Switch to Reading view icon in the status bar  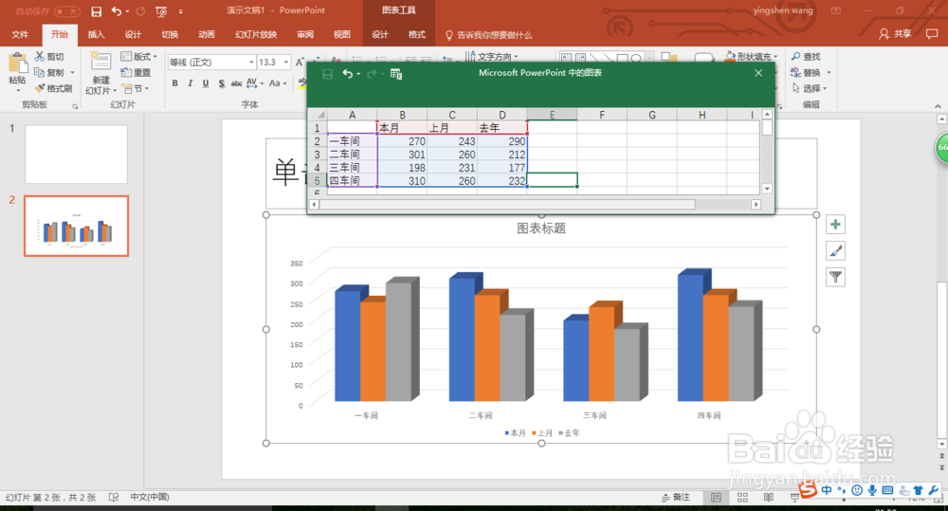tap(769, 497)
